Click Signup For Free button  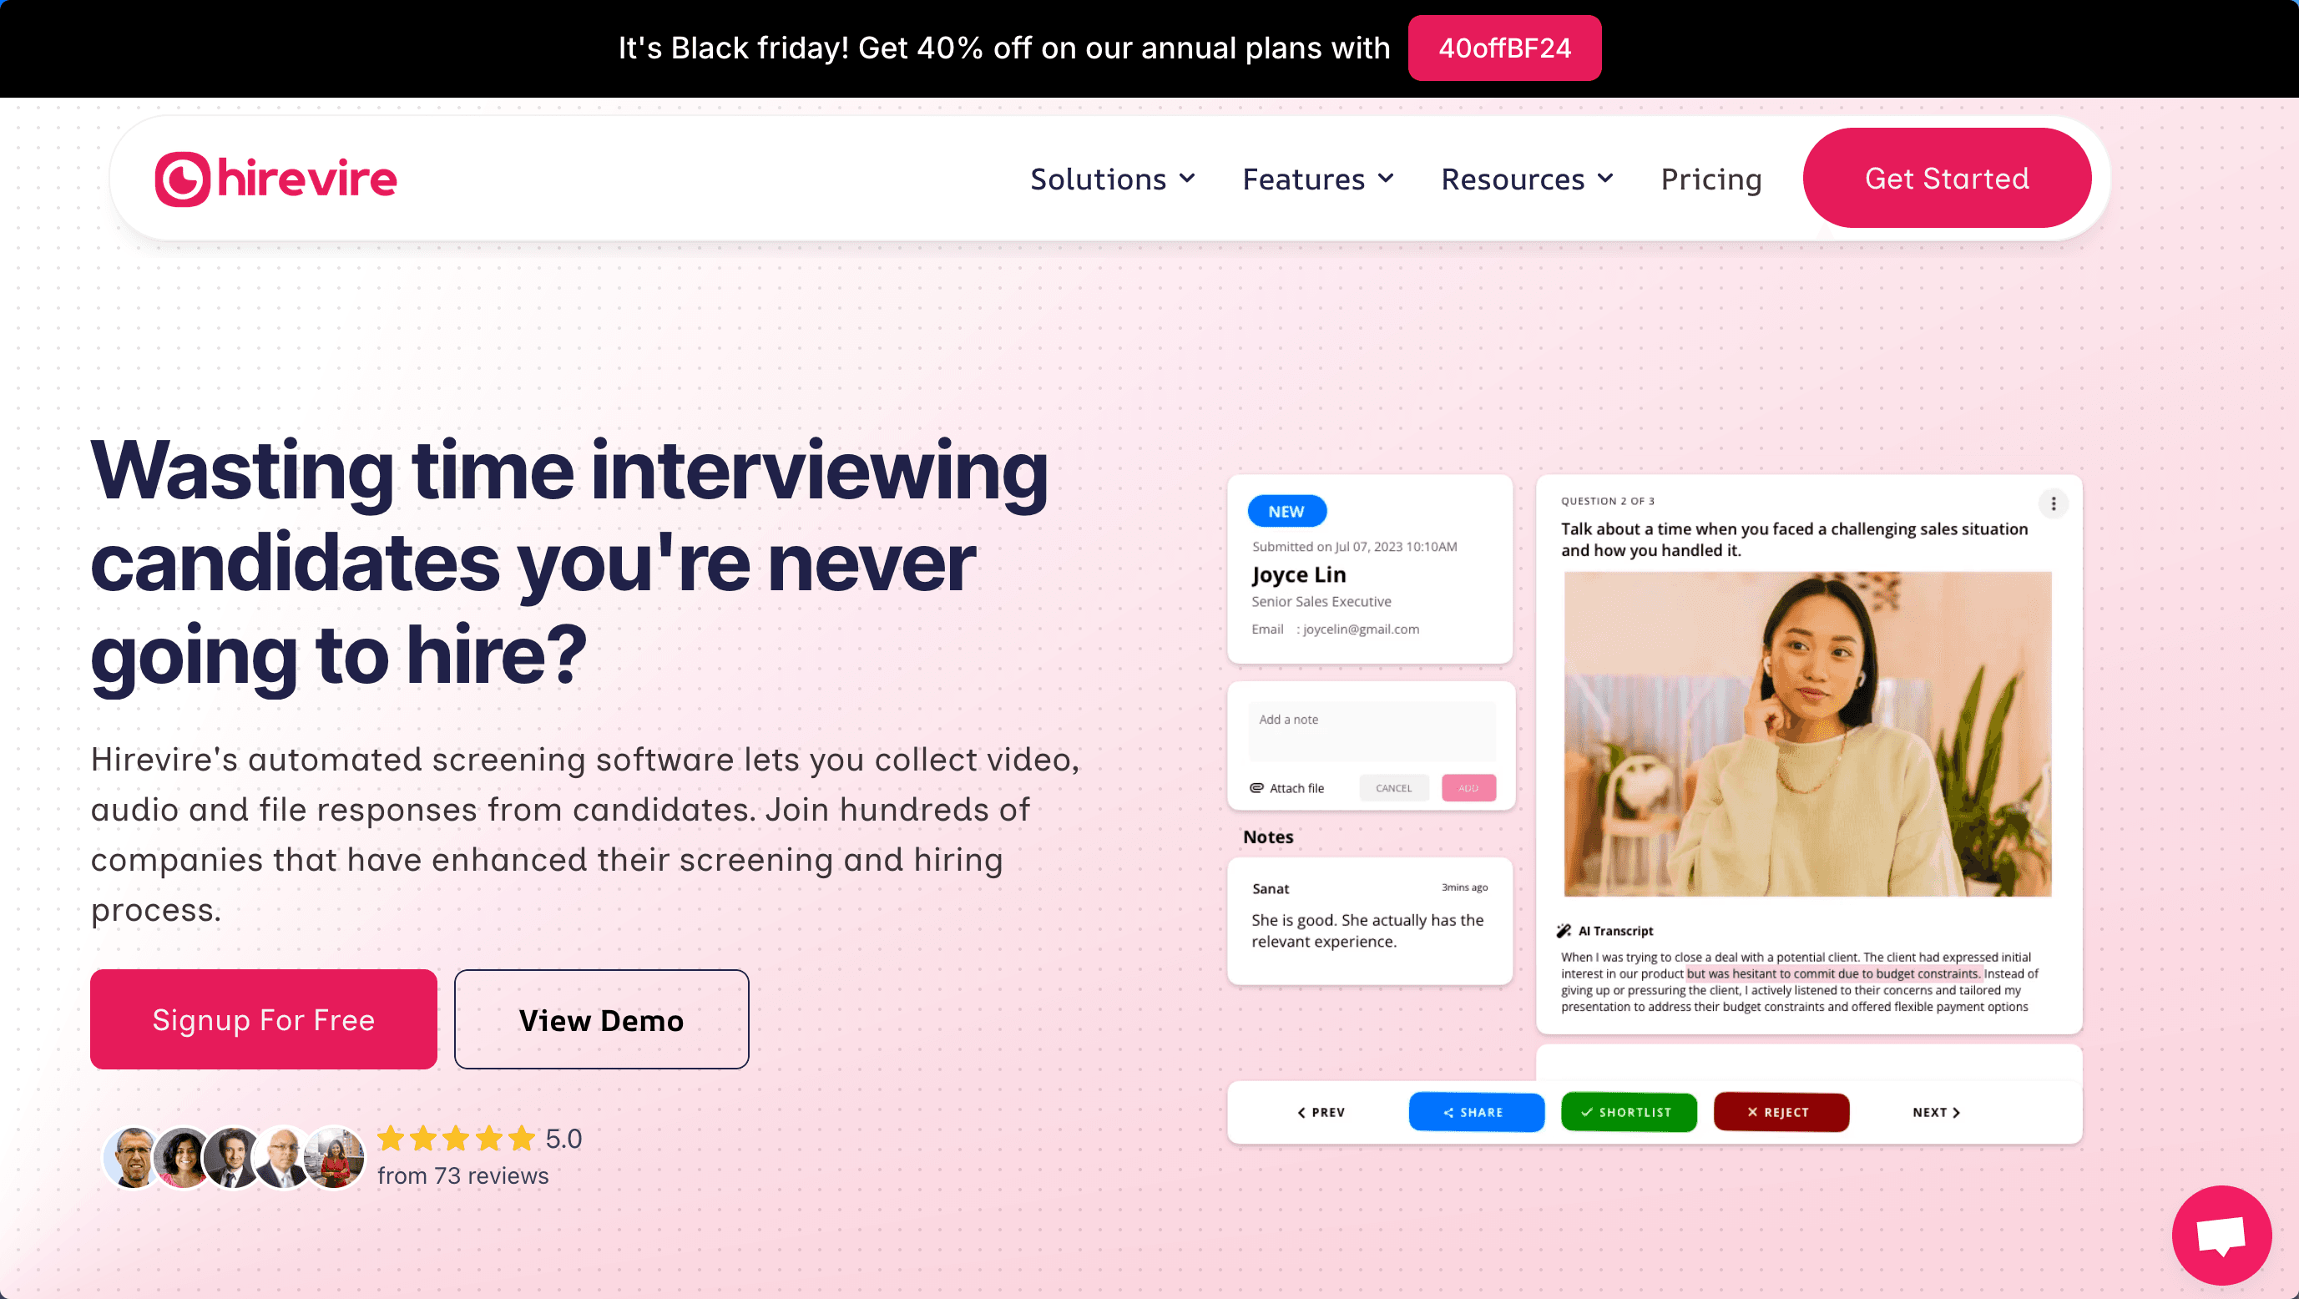tap(263, 1019)
